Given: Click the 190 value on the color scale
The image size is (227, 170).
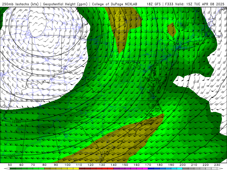Looking at the screenshot, I should [171, 165].
